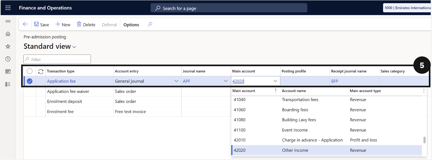Toggle the Main account 42020 dropdown arrow
Image resolution: width=432 pixels, height=160 pixels.
pos(275,81)
